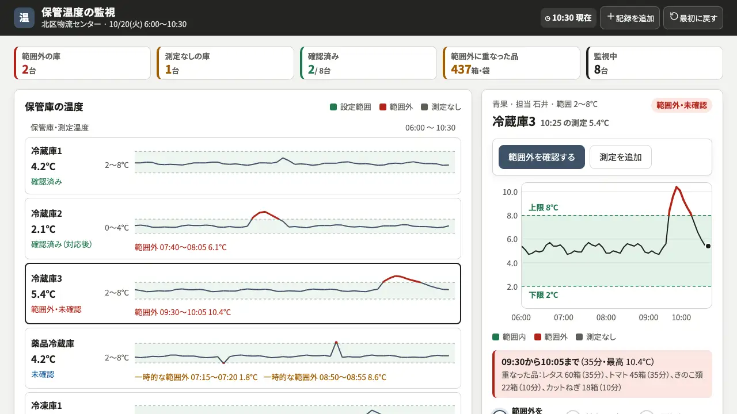The width and height of the screenshot is (737, 414).
Task: Select the 監視中 8台 summary card
Action: [654, 63]
